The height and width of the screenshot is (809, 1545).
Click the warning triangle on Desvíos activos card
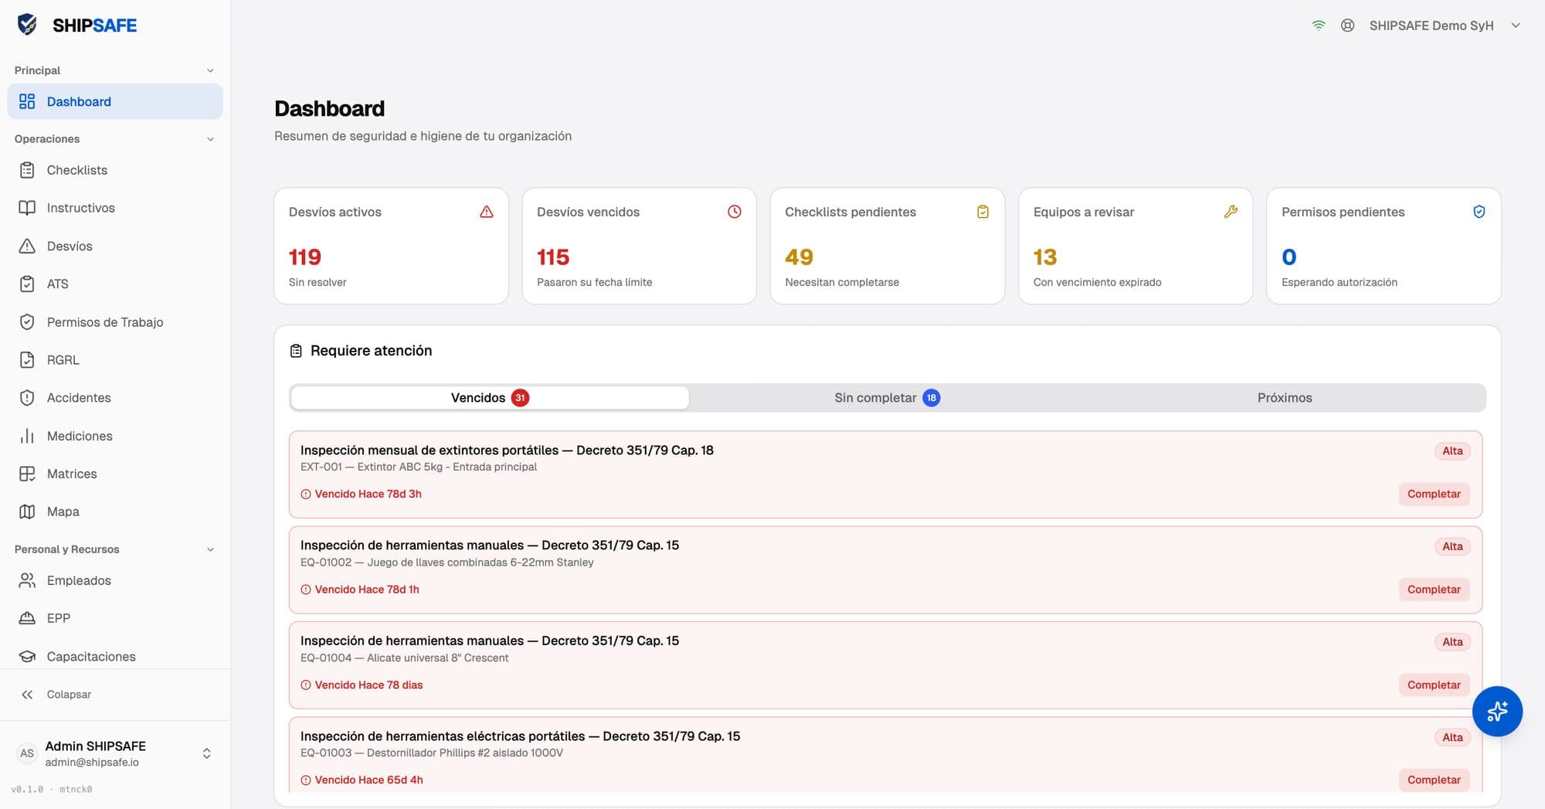click(487, 212)
